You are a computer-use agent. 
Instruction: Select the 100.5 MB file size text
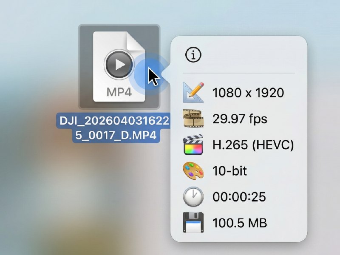[240, 222]
